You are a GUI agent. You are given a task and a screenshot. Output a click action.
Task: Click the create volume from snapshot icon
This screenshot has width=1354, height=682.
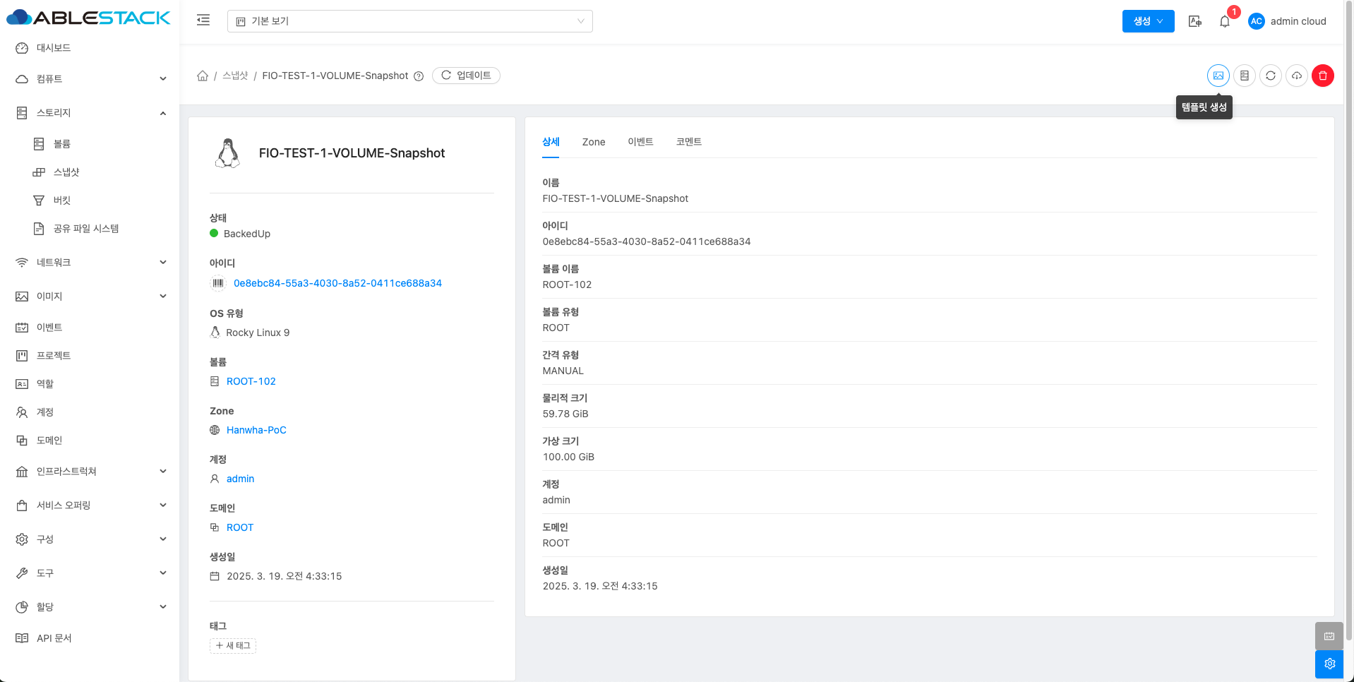(x=1244, y=76)
